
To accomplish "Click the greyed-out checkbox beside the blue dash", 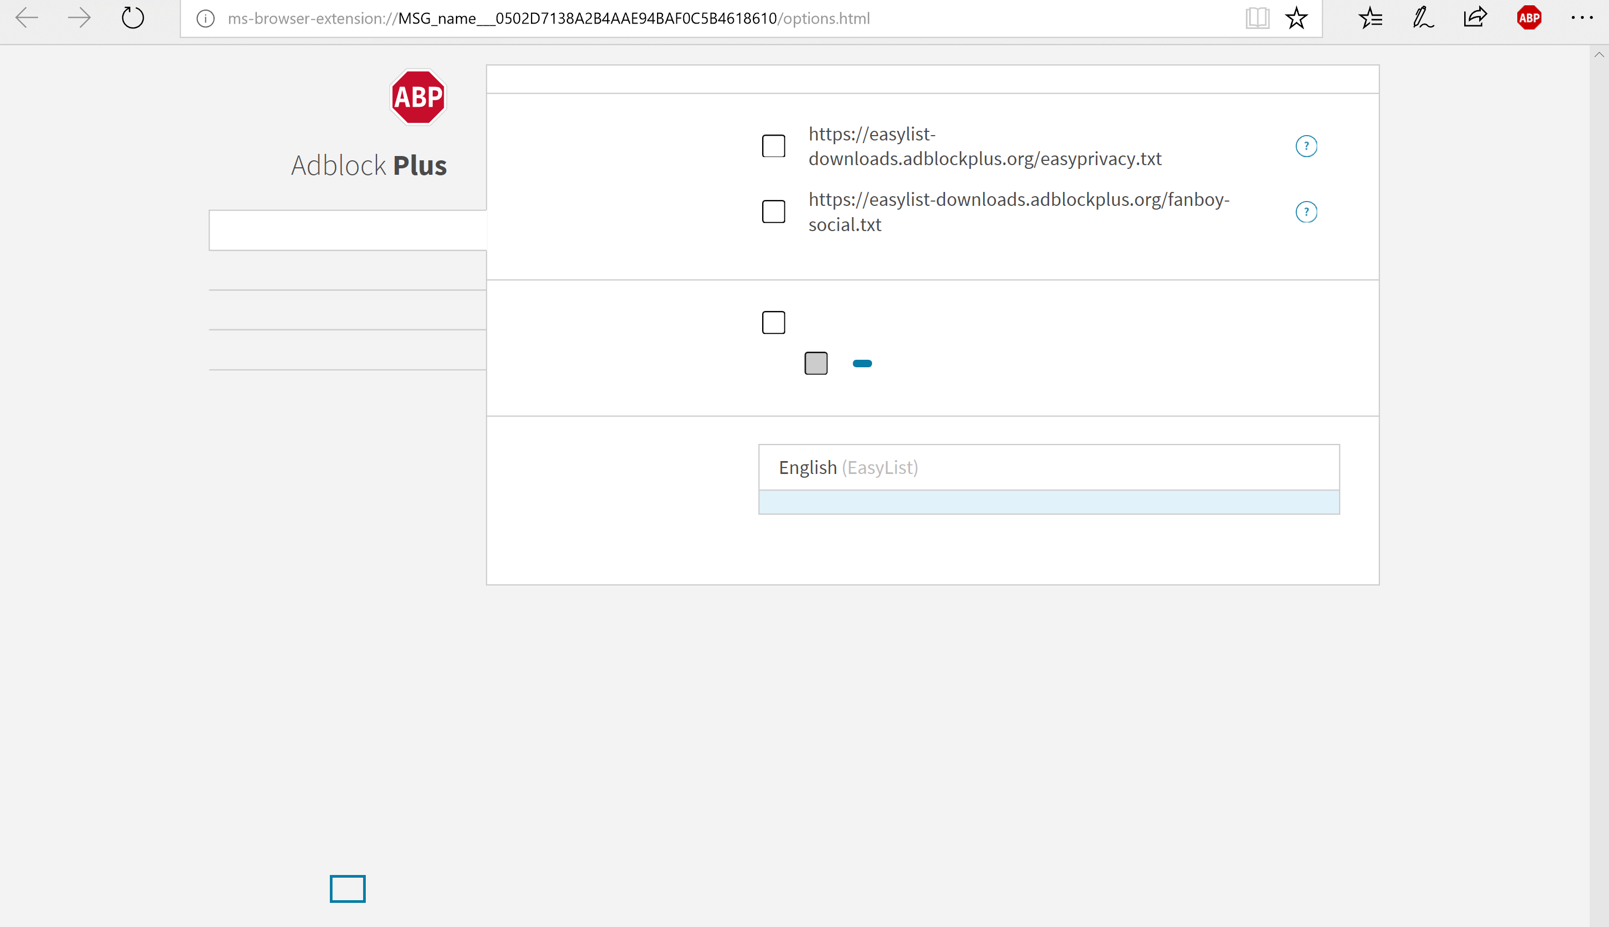I will click(816, 364).
